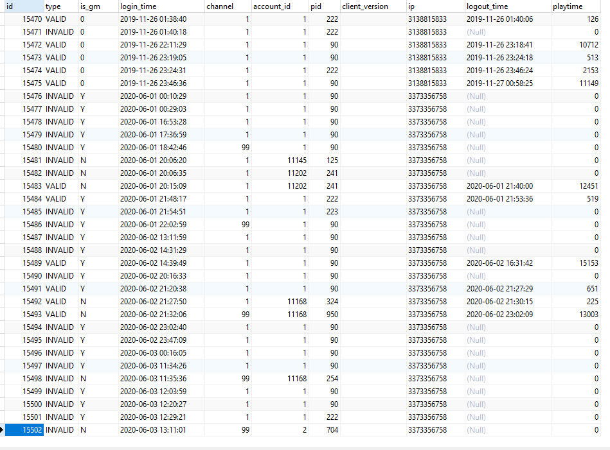This screenshot has width=610, height=450.
Task: Click the client_version column header
Action: (x=373, y=6)
